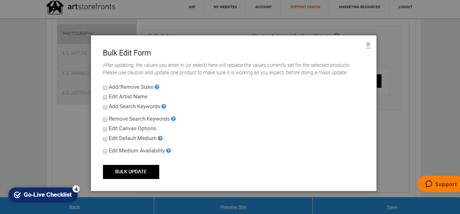The width and height of the screenshot is (460, 214).
Task: Click Save in the bottom bar
Action: (x=392, y=208)
